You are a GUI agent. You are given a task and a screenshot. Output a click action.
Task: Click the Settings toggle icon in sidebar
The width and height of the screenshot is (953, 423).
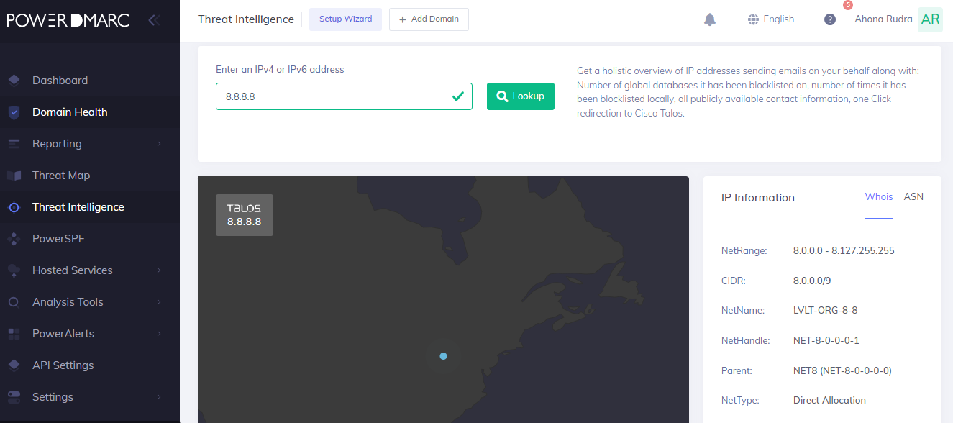click(14, 397)
